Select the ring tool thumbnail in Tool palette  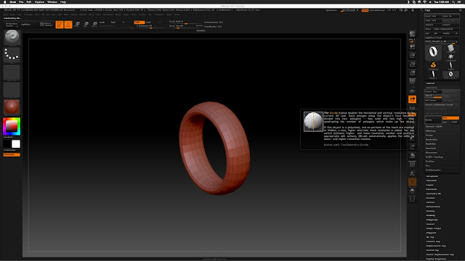433,51
